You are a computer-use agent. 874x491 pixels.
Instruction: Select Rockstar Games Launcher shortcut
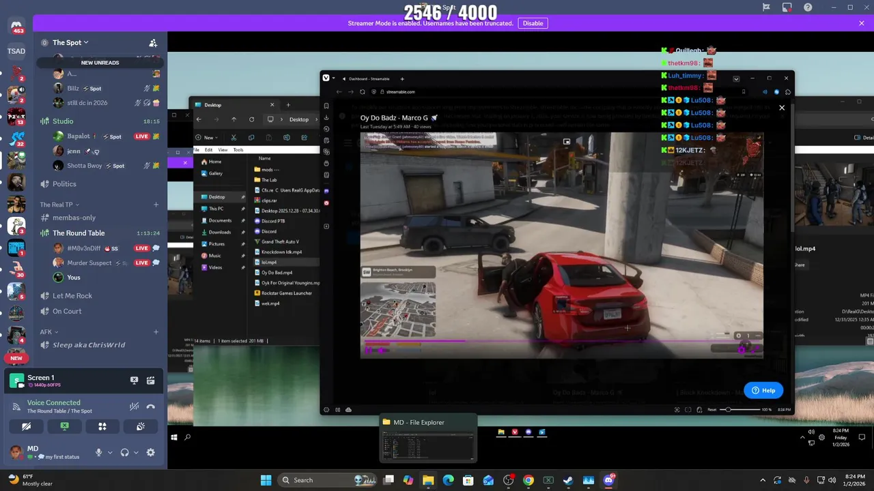(285, 293)
